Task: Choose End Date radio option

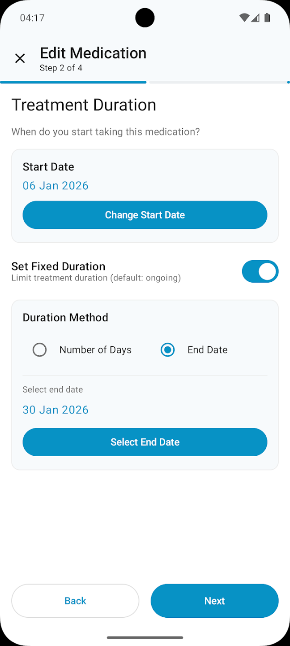Action: tap(168, 350)
